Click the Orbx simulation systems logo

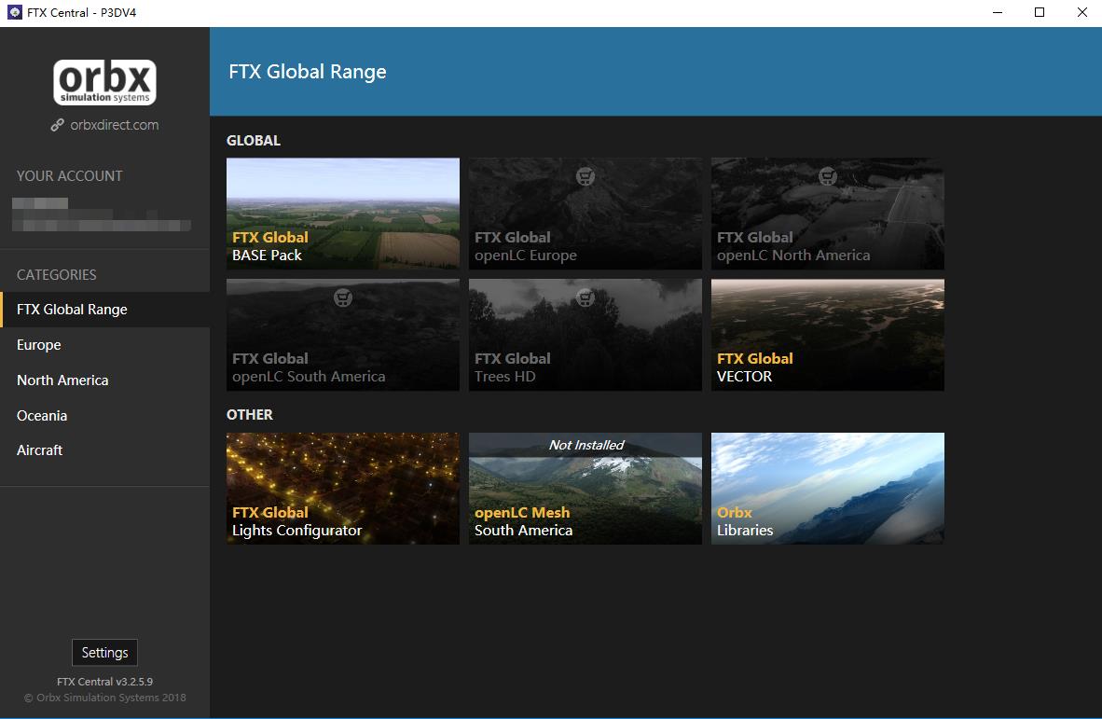[104, 82]
